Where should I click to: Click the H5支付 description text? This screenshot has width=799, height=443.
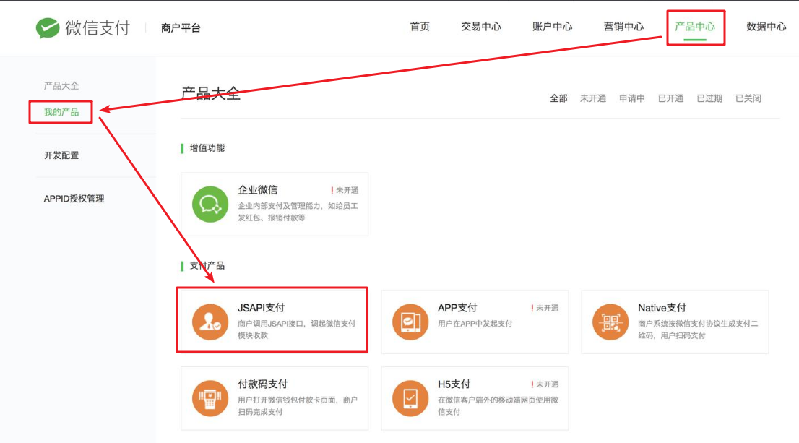(x=498, y=406)
